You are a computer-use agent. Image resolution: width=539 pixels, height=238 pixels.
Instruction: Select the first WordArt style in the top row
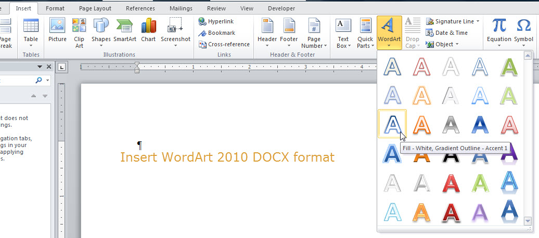(392, 67)
